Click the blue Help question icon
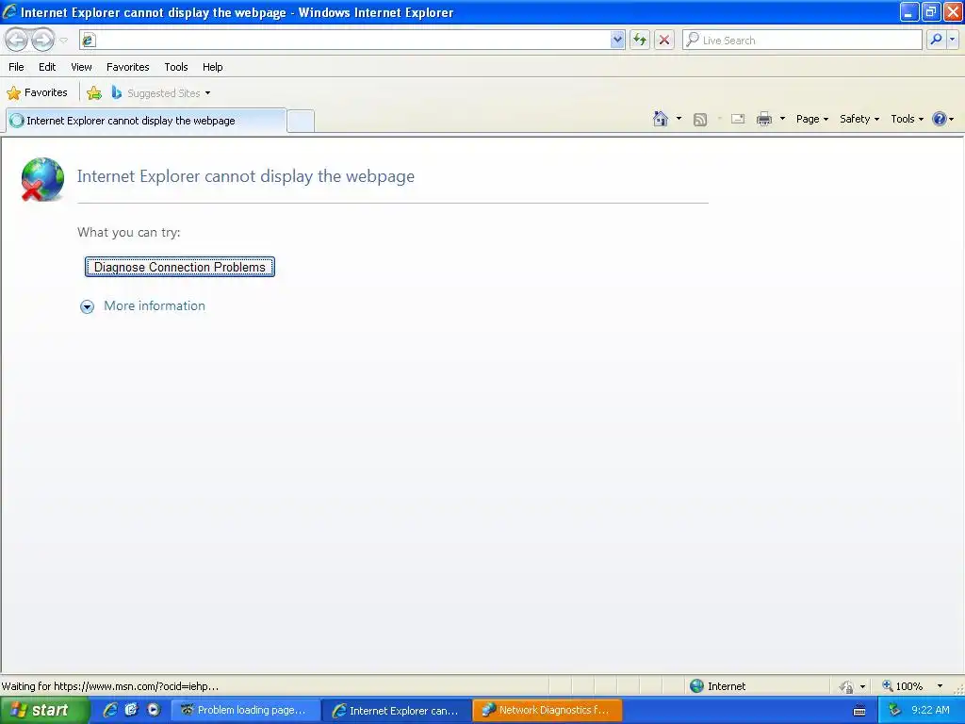The image size is (965, 724). click(940, 119)
